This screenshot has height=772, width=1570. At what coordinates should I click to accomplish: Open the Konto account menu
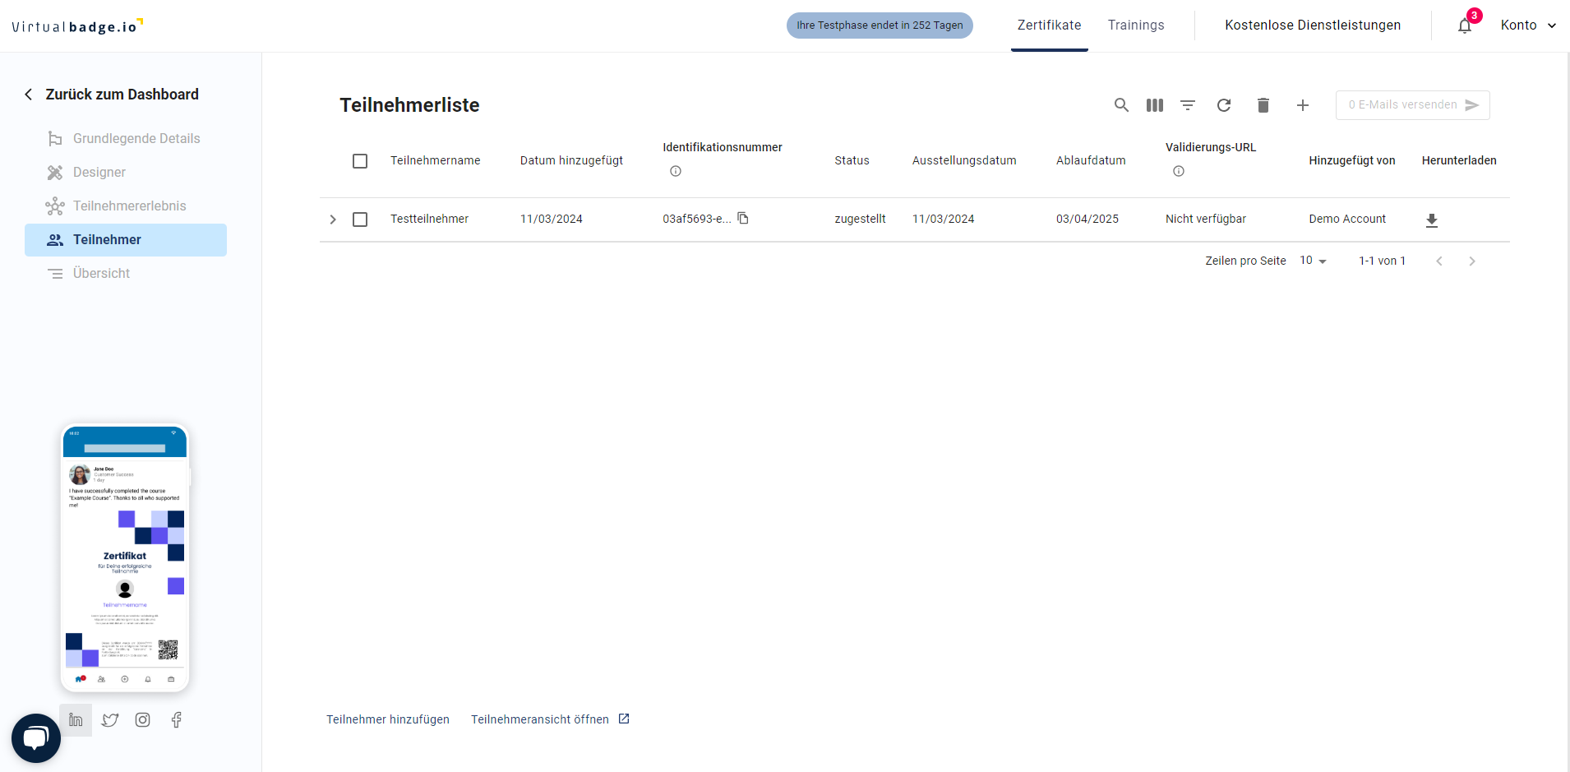point(1528,25)
